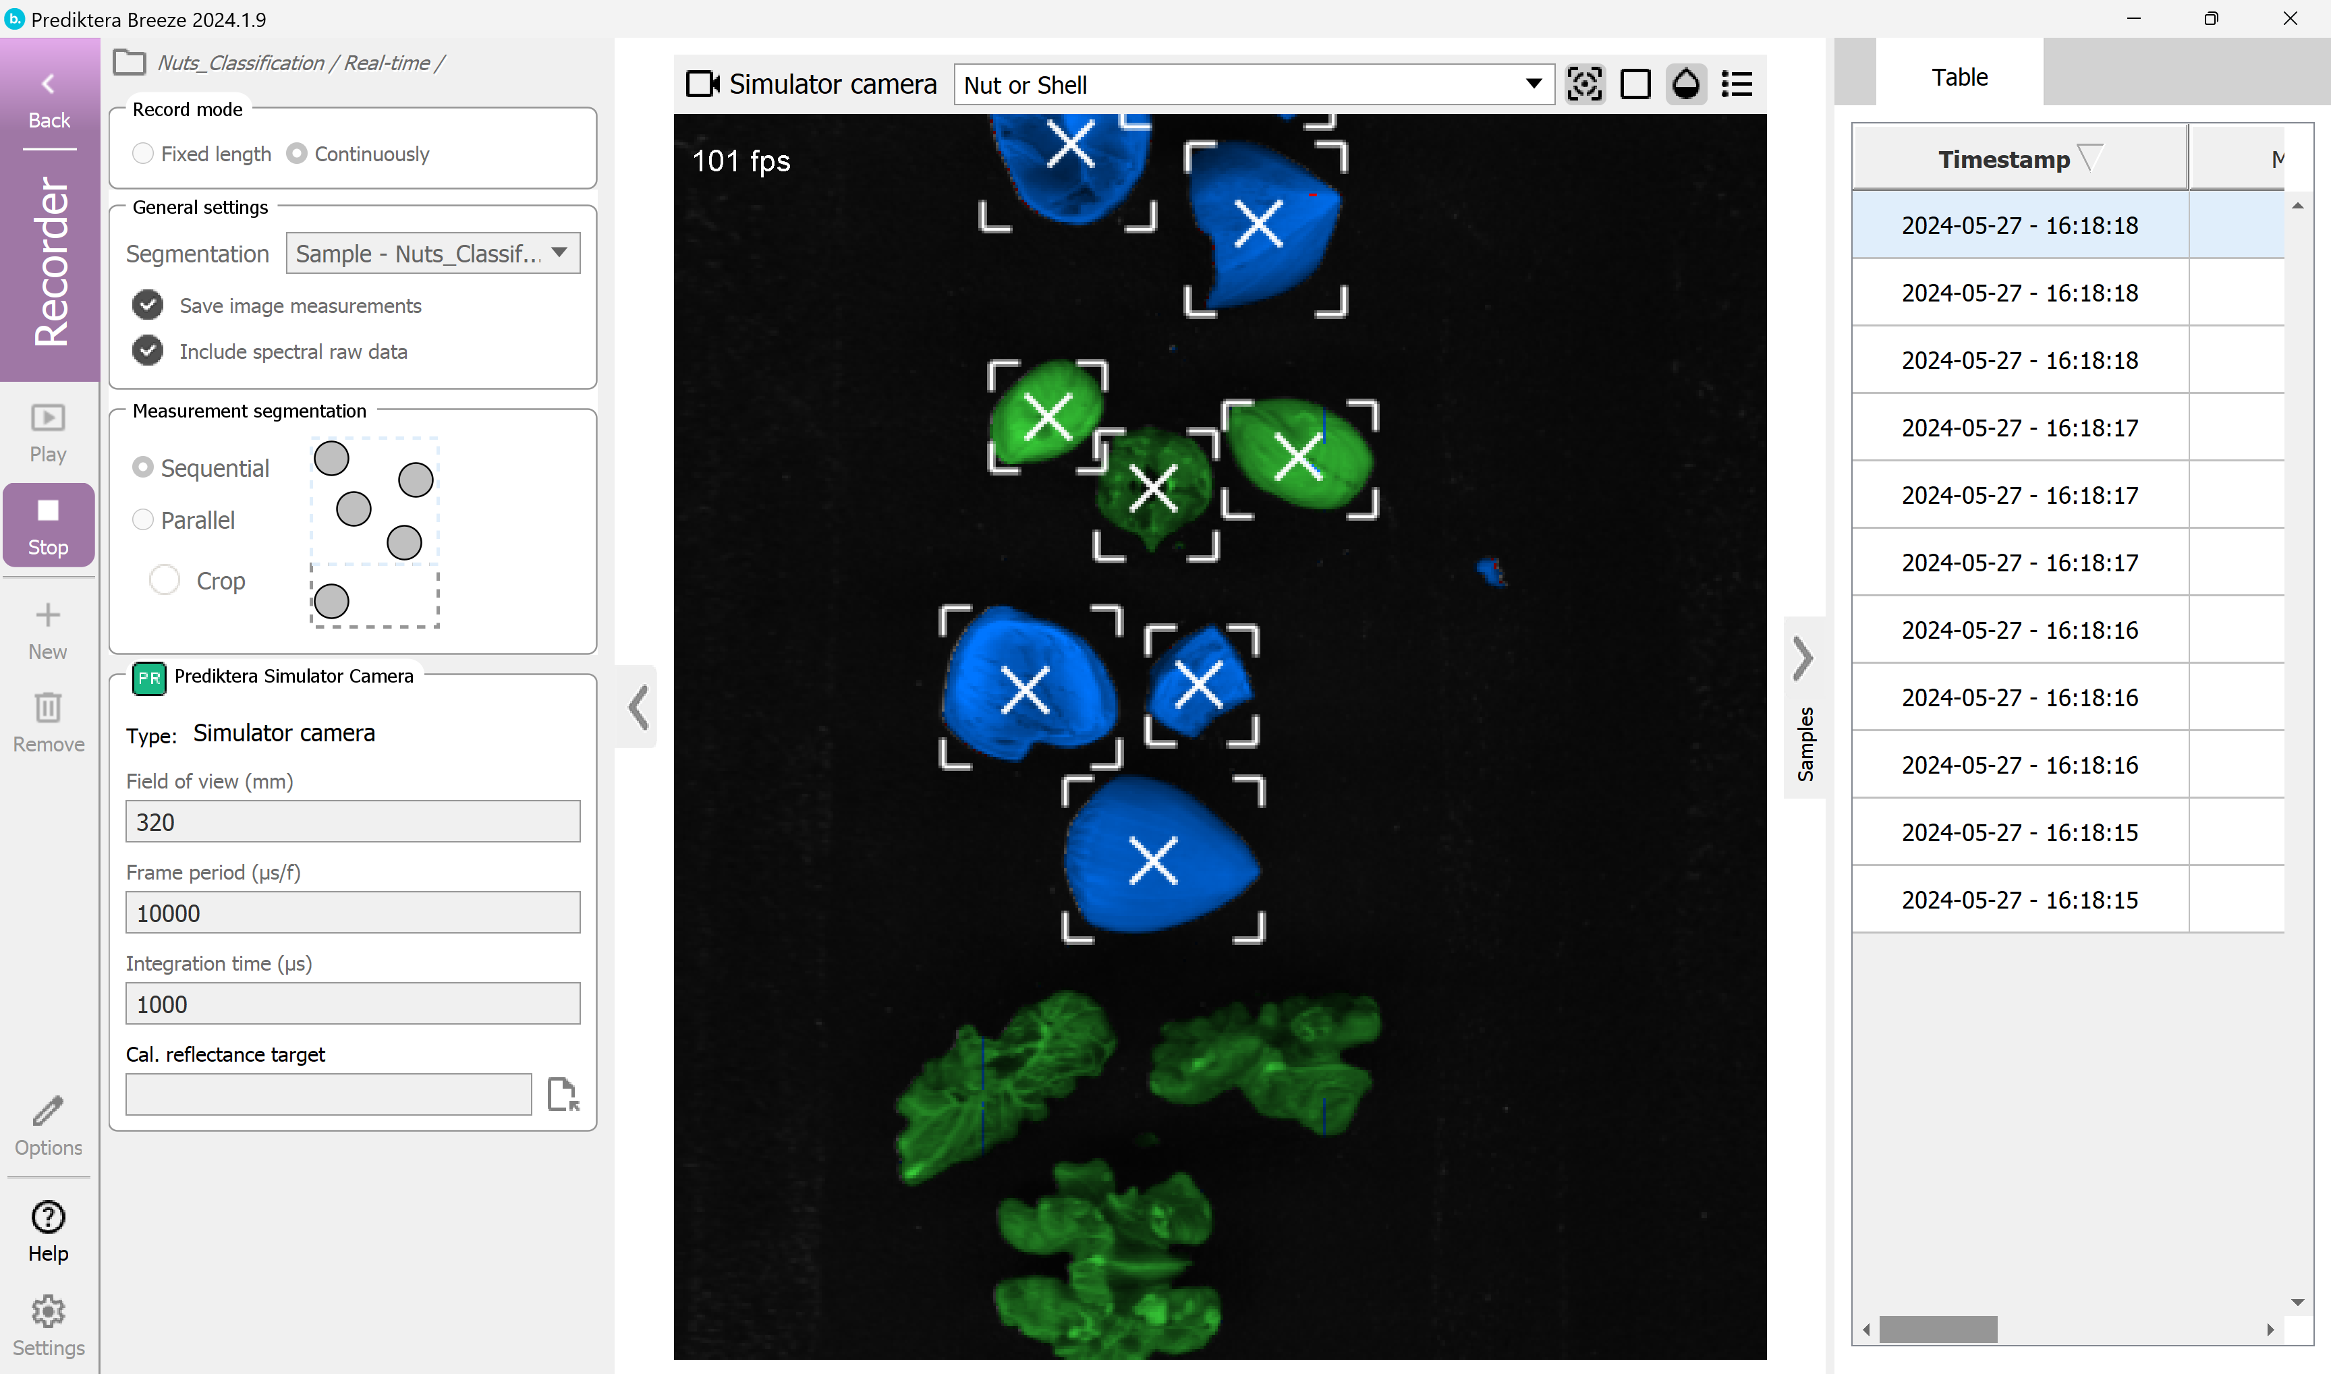Screen dimensions: 2331x1374
Task: Click the Remove trash icon
Action: 48,708
